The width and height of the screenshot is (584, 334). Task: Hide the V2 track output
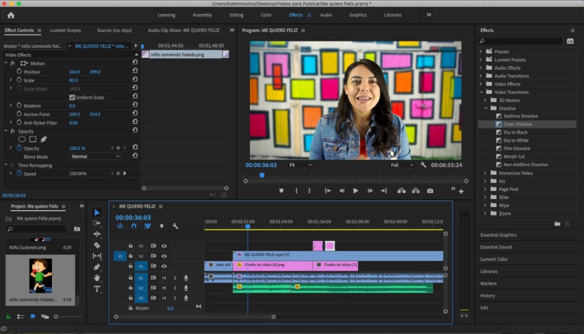point(164,256)
